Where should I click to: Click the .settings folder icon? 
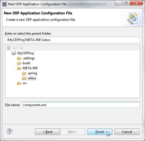click(19, 58)
